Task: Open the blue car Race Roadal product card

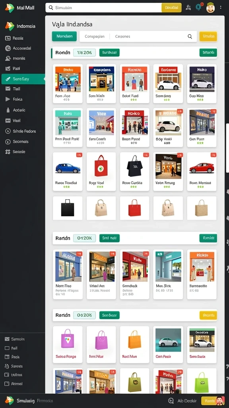Action: pos(68,172)
